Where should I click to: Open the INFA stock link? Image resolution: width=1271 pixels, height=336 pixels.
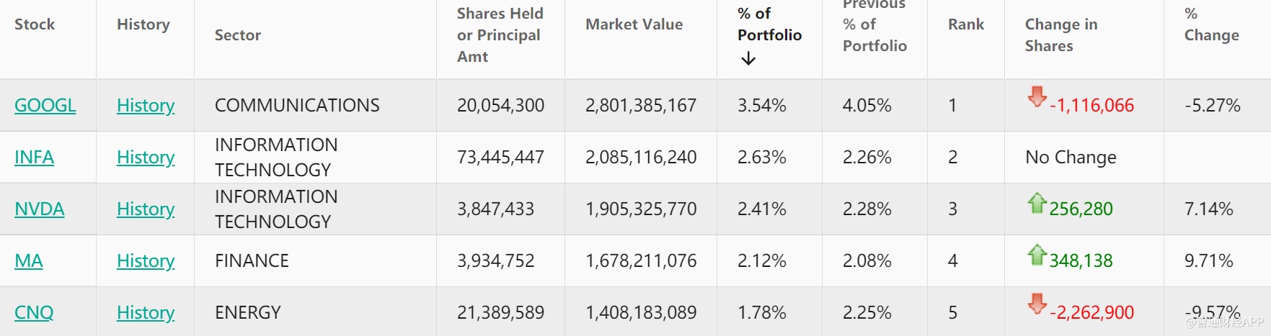pyautogui.click(x=34, y=157)
